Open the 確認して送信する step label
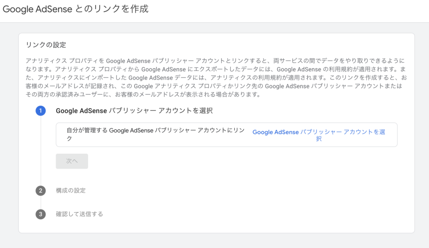The height and width of the screenshot is (248, 429). pyautogui.click(x=79, y=214)
